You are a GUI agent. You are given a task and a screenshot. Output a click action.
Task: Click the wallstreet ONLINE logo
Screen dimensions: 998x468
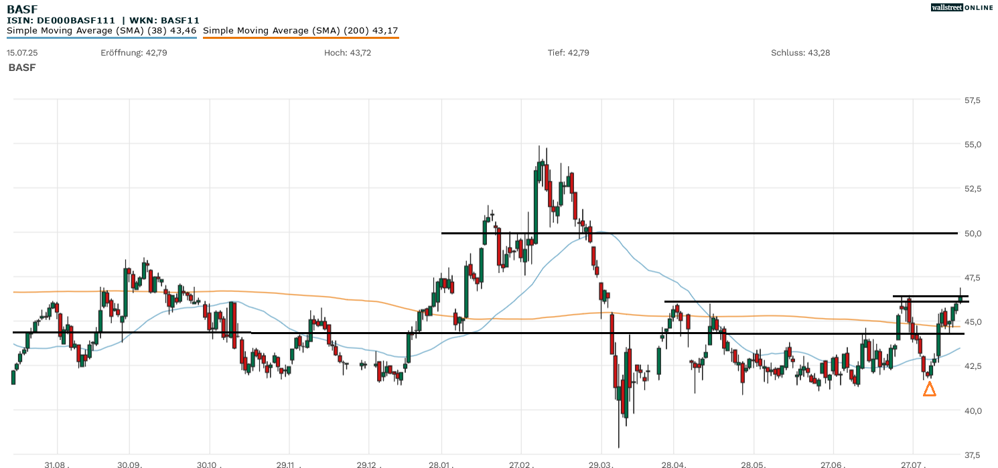[962, 7]
